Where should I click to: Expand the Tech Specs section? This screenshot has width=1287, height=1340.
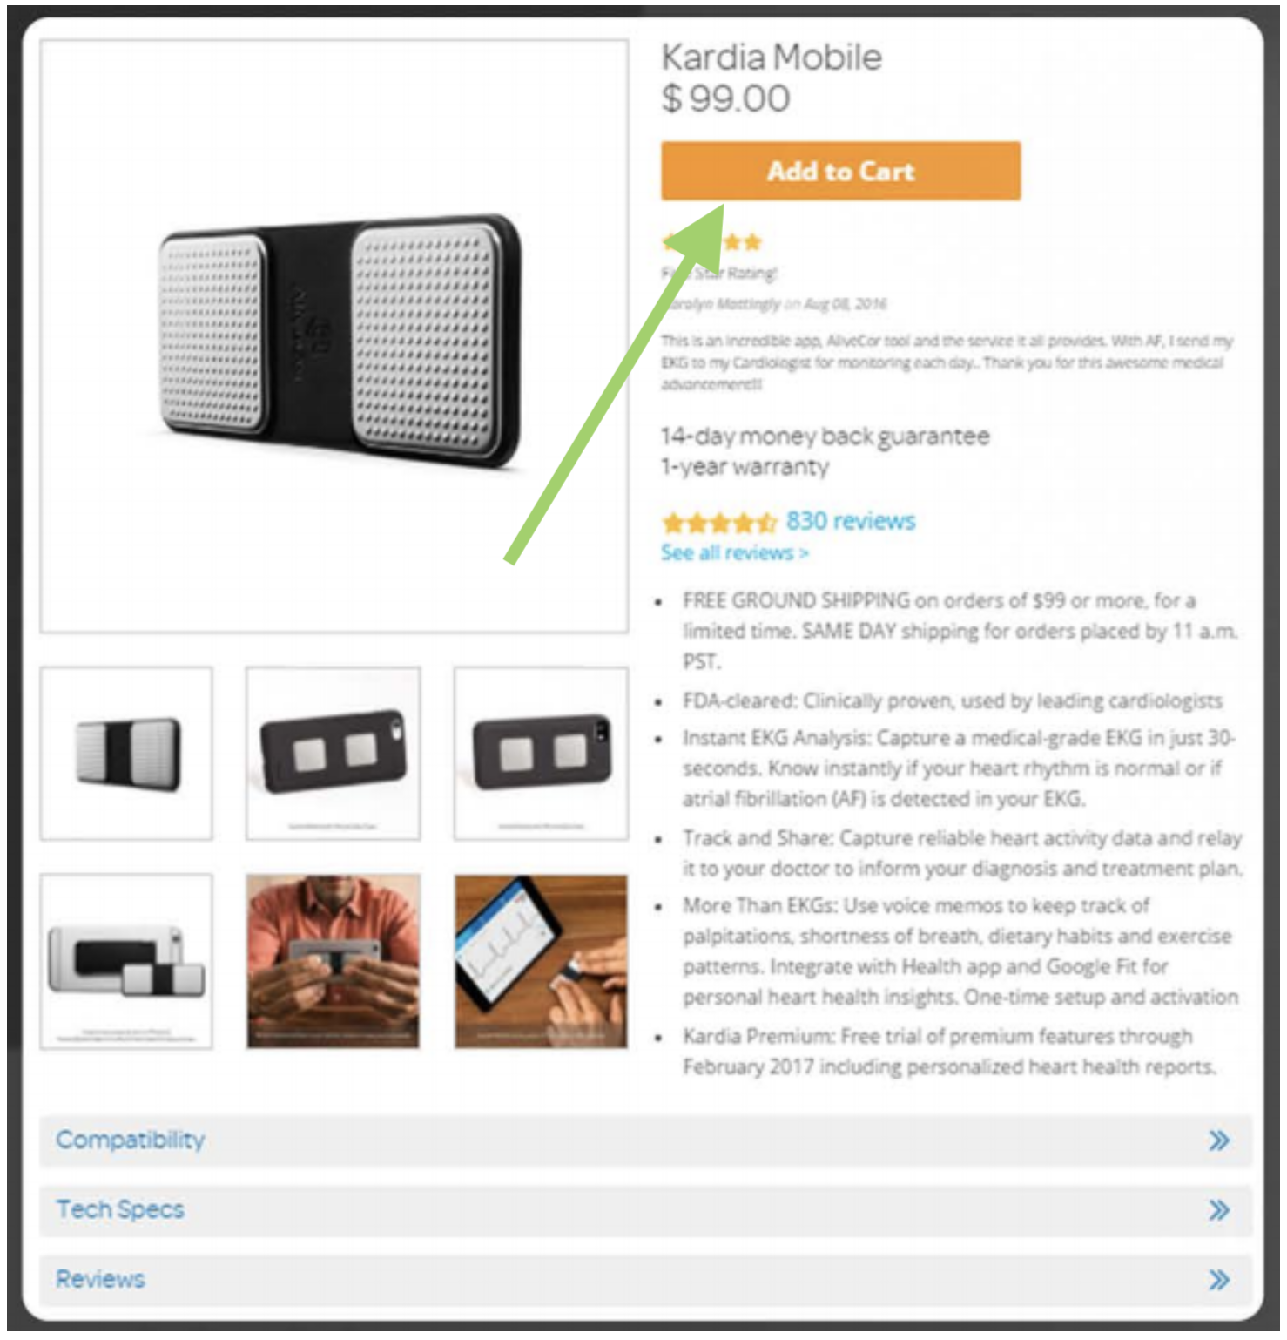click(x=645, y=1209)
